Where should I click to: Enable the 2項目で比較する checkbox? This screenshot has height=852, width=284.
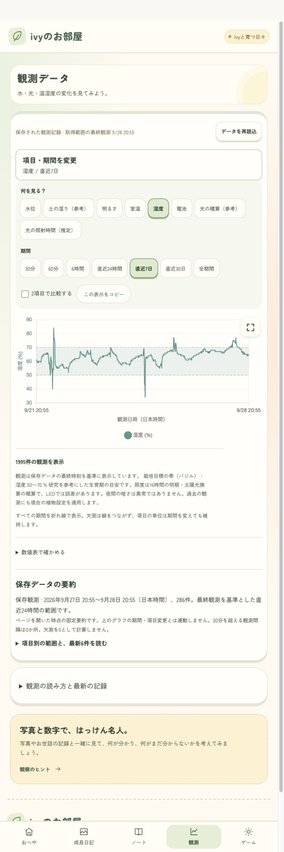[25, 294]
